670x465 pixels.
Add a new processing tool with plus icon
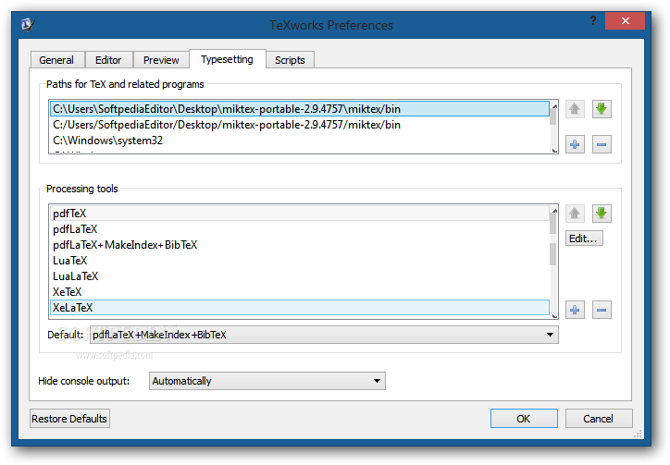575,310
